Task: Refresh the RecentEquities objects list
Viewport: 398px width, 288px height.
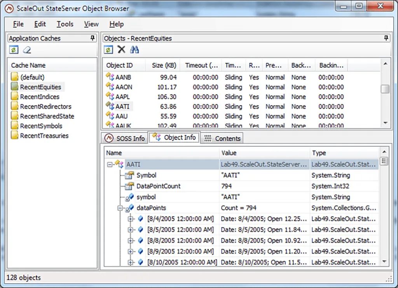Action: coord(108,50)
